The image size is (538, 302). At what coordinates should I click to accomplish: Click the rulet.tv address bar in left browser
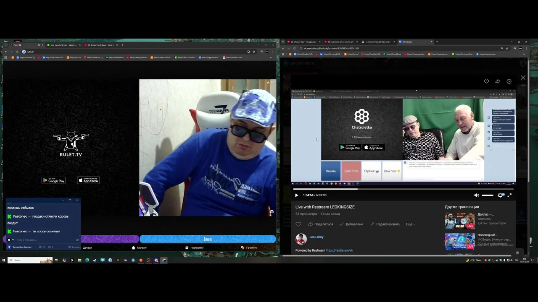tap(132, 52)
